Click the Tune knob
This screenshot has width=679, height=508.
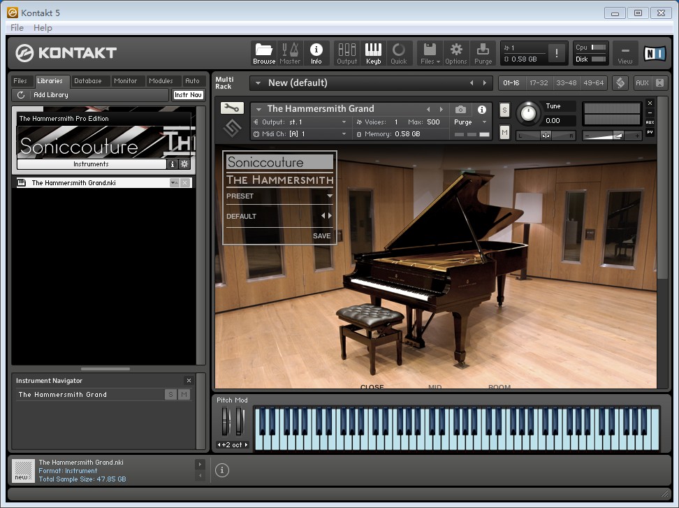point(529,113)
